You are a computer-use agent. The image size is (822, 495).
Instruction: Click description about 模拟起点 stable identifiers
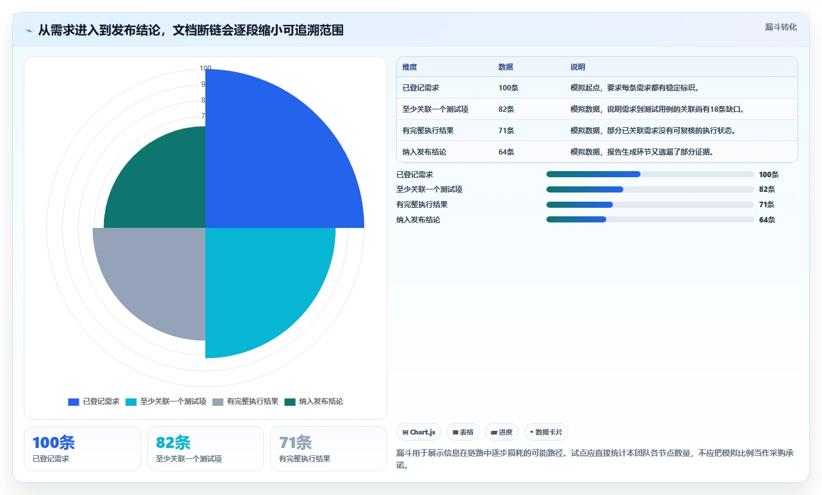pyautogui.click(x=634, y=88)
